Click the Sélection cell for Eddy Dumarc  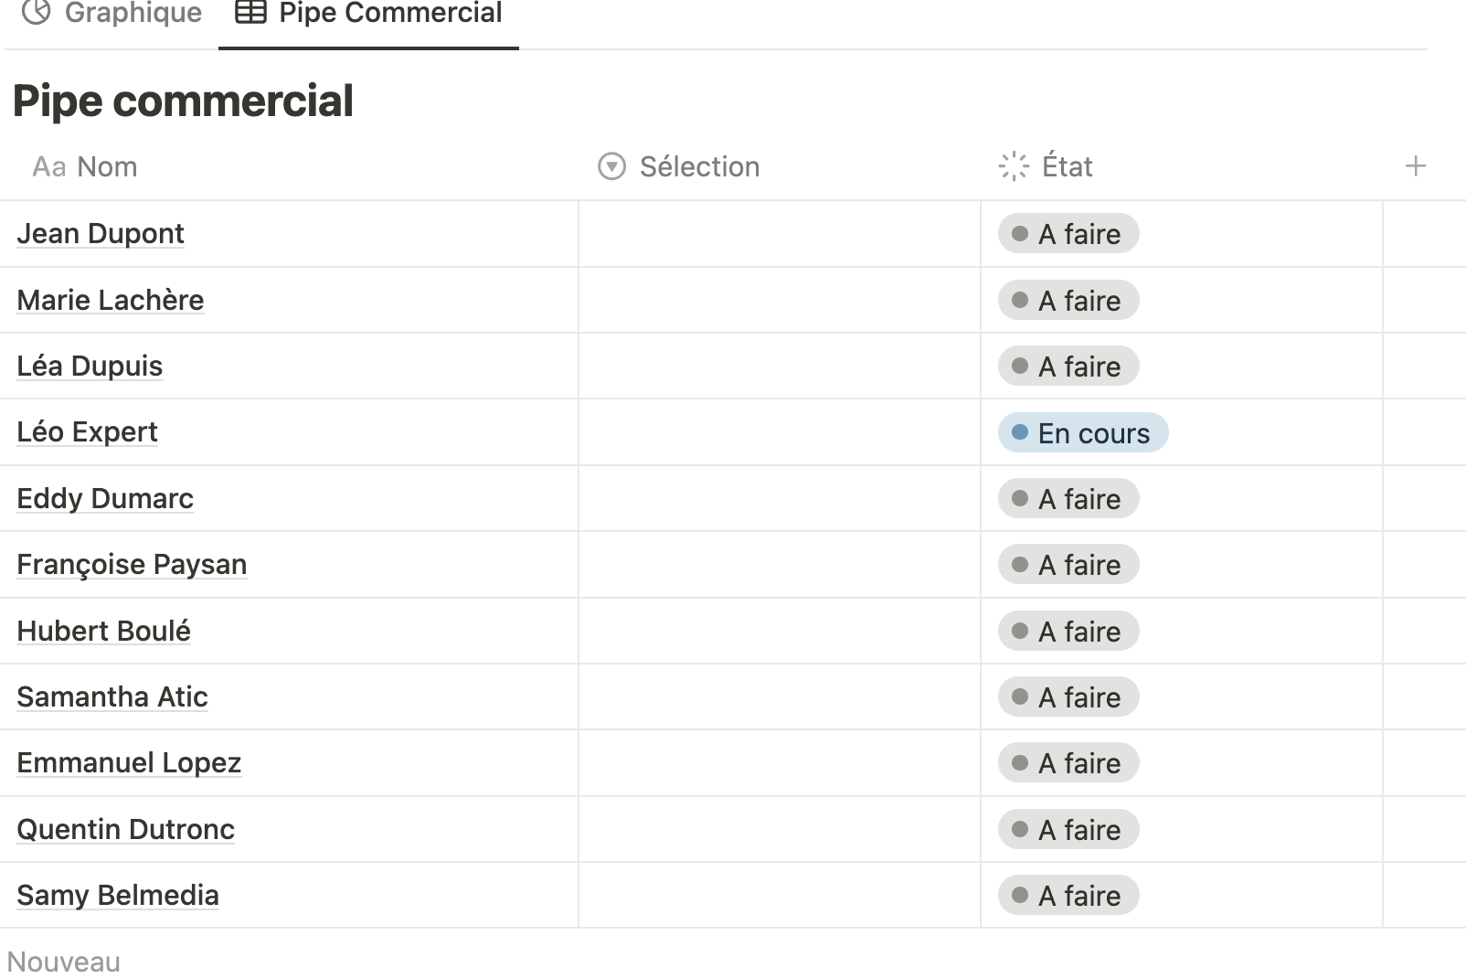[780, 498]
